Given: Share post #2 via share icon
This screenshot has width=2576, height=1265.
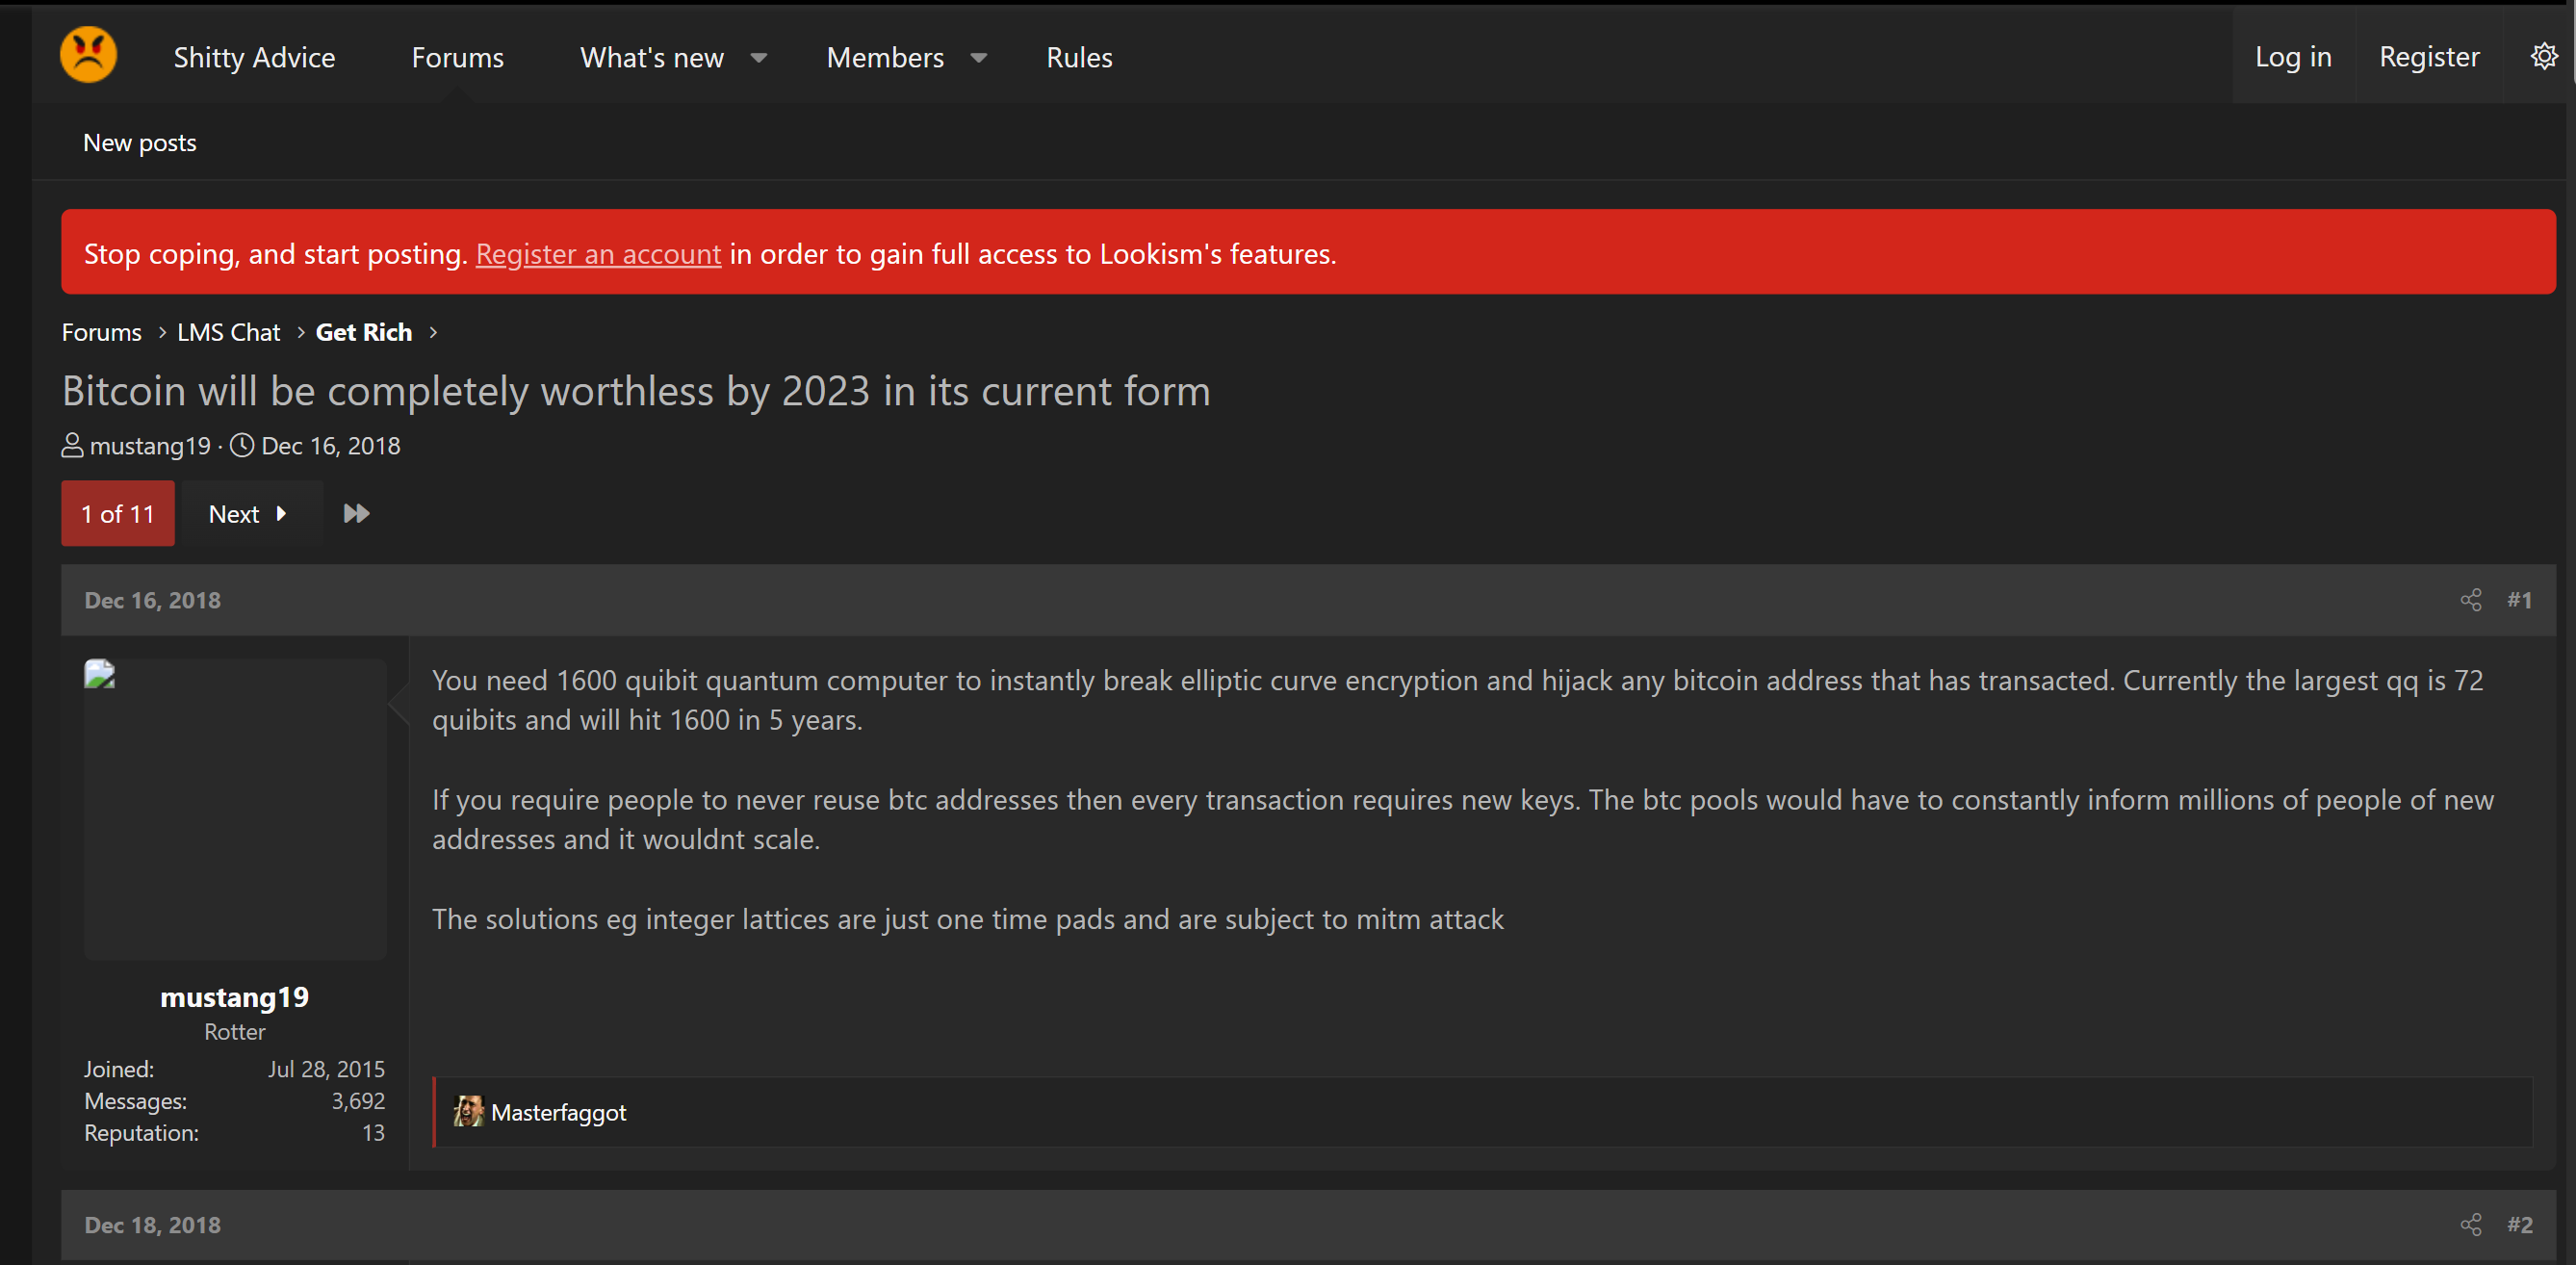Looking at the screenshot, I should pos(2471,1225).
